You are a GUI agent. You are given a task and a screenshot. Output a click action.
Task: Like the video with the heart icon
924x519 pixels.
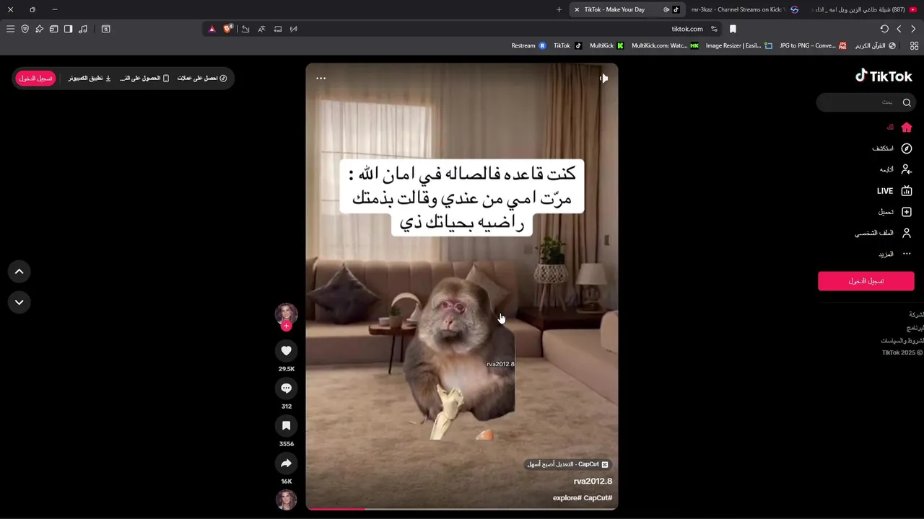[x=286, y=350]
